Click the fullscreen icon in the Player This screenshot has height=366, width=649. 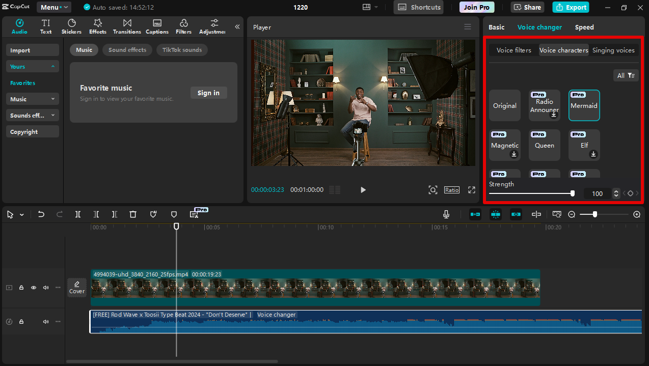click(472, 190)
